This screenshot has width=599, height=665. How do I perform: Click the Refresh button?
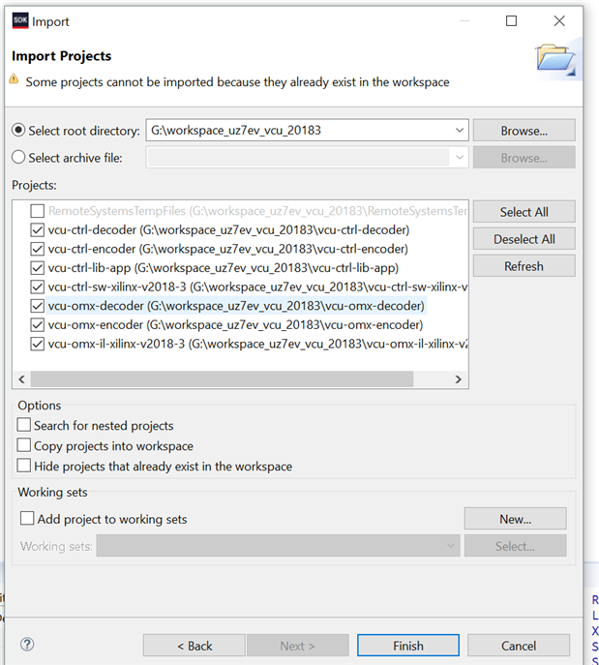coord(524,266)
